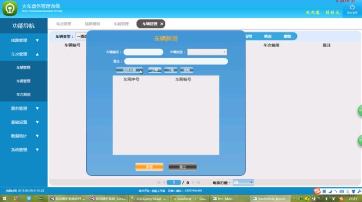This screenshot has width=362, height=202.
Task: Click the system tray volume icon
Action: point(326,199)
